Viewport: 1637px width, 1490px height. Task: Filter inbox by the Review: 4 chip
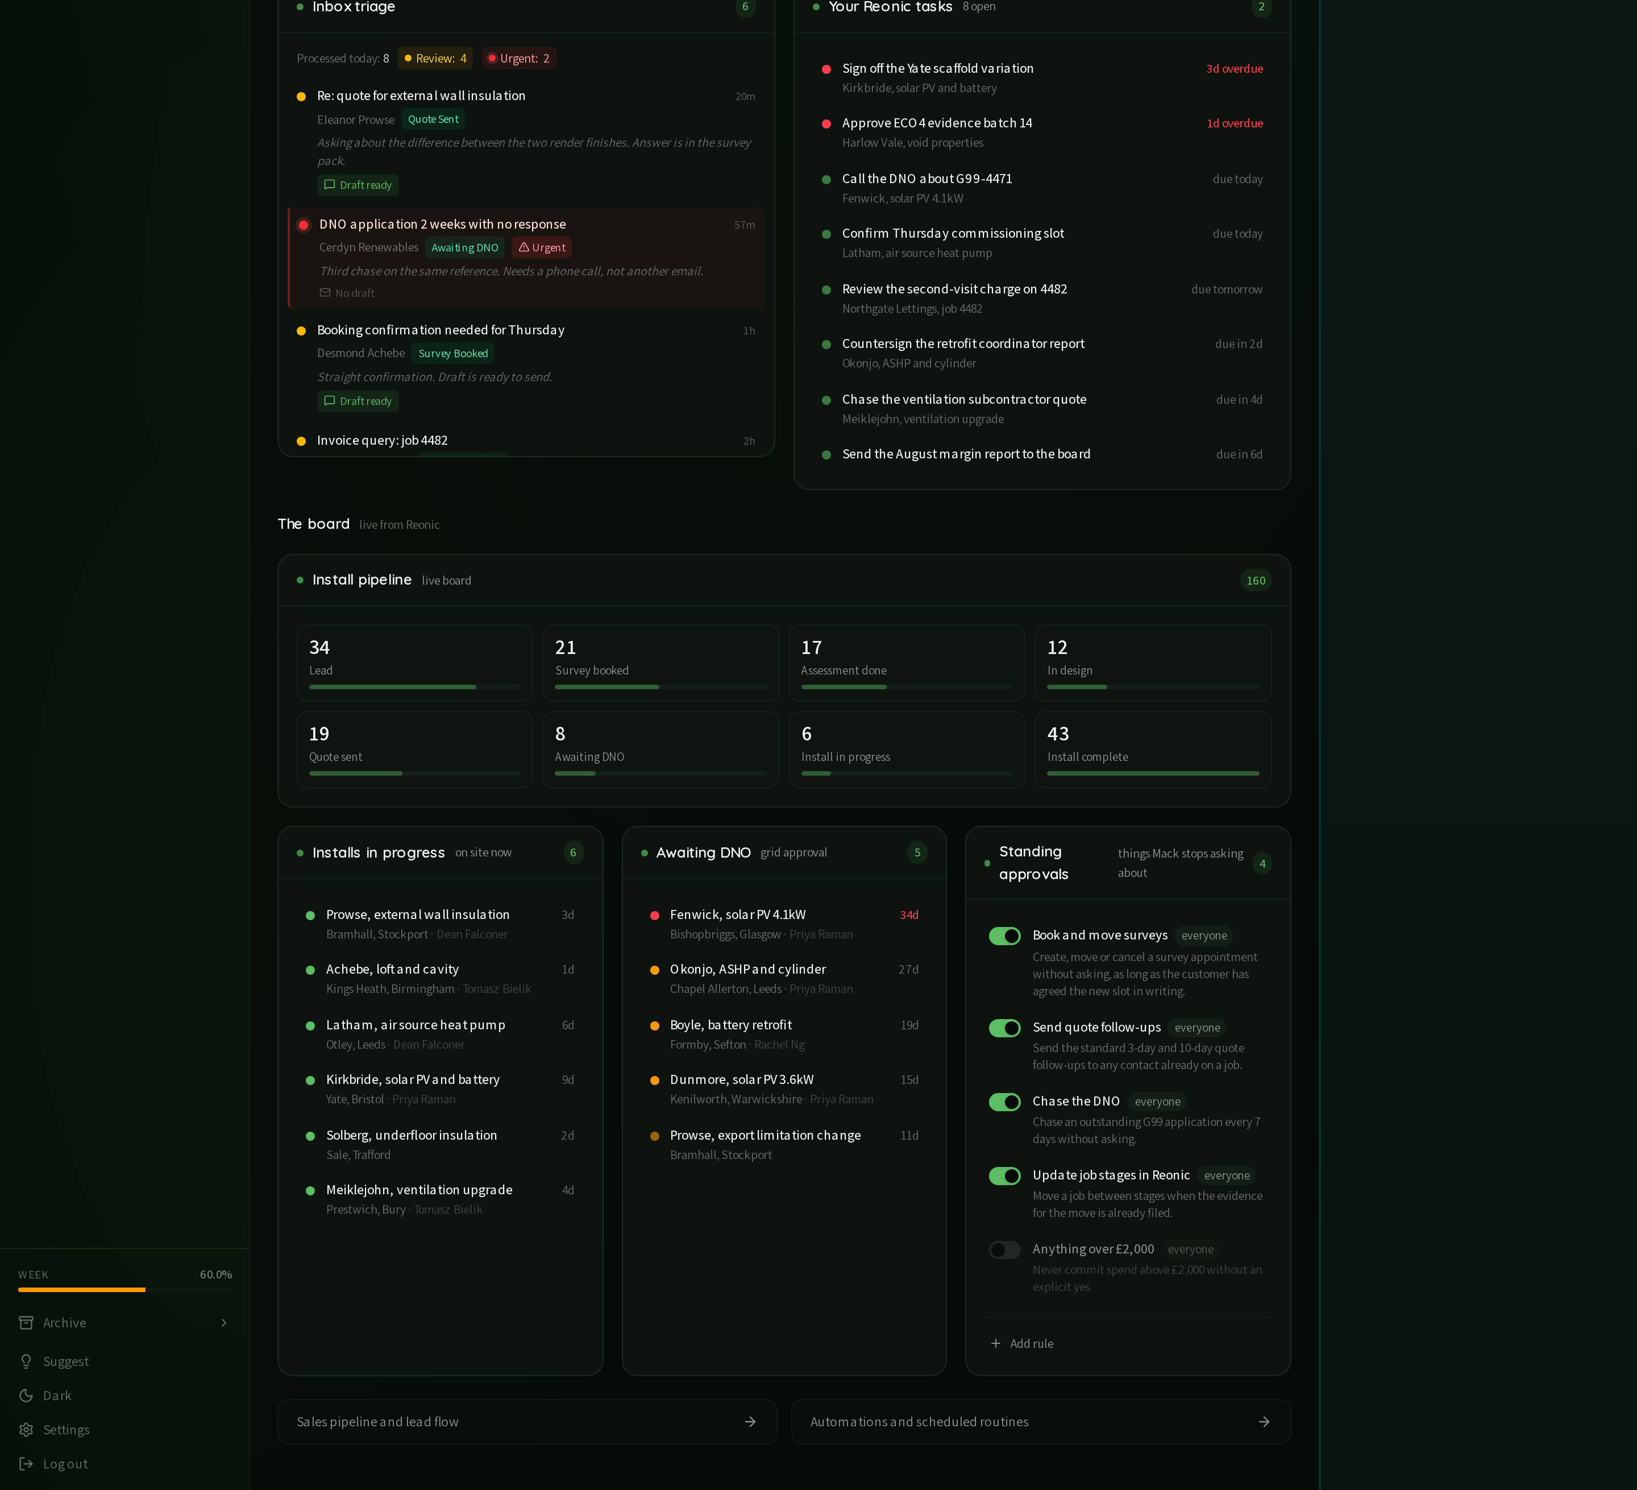tap(435, 59)
